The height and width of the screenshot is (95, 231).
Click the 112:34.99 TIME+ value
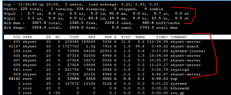157,42
